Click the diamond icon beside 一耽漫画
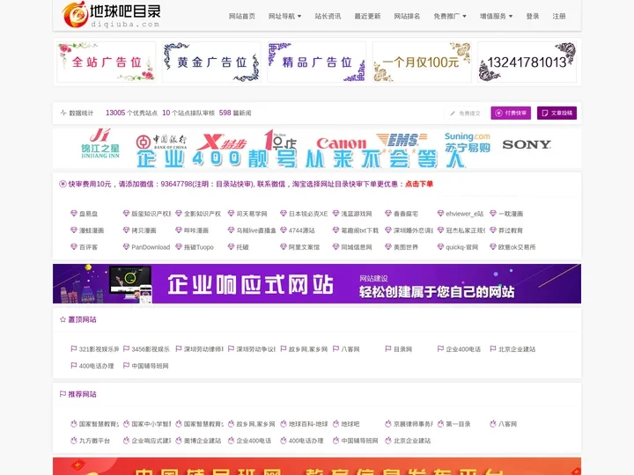The height and width of the screenshot is (475, 634). 493,213
